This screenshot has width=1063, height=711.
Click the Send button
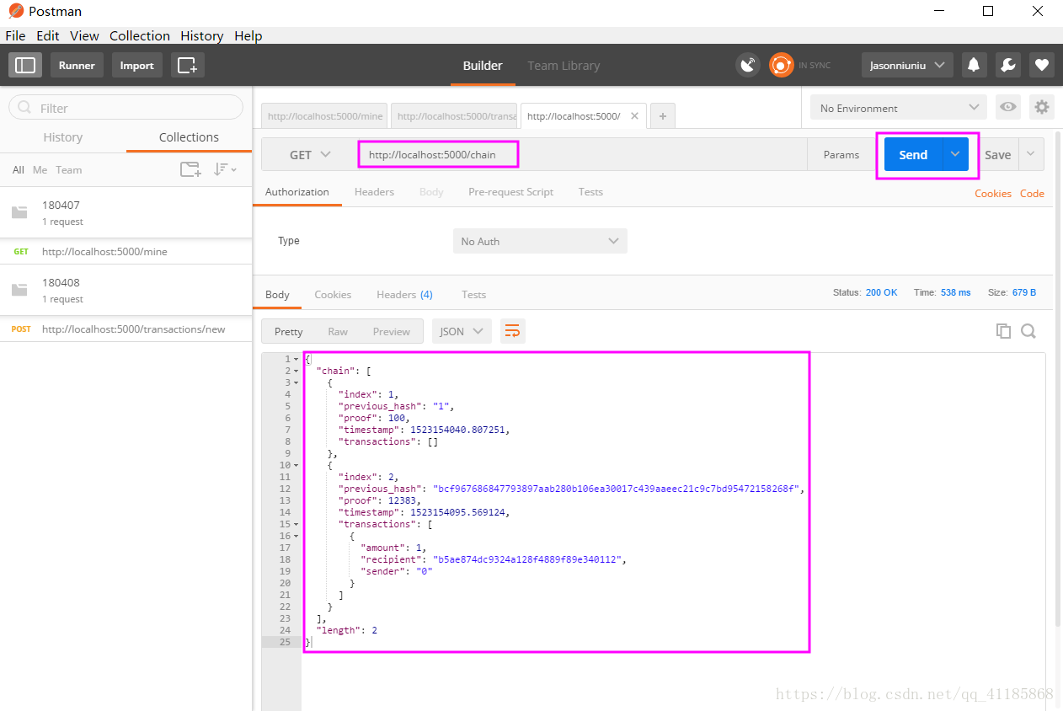pyautogui.click(x=913, y=154)
